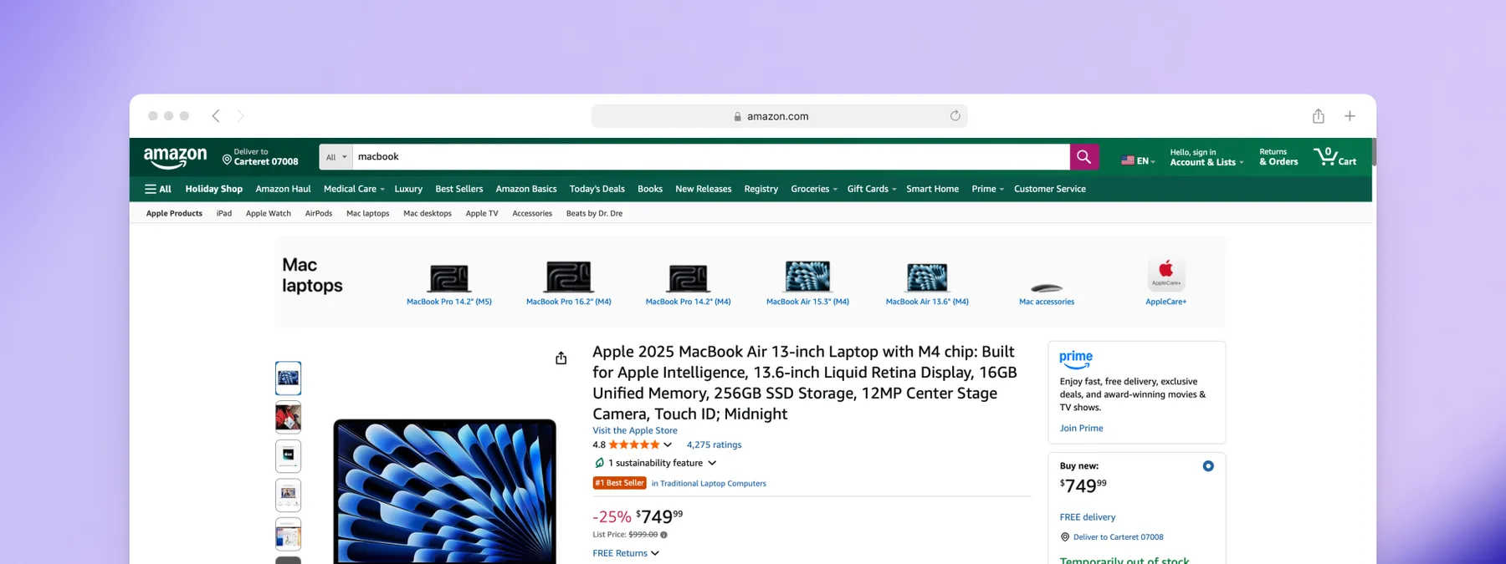Image resolution: width=1506 pixels, height=564 pixels.
Task: Click the #1 Best Seller badge
Action: (619, 483)
